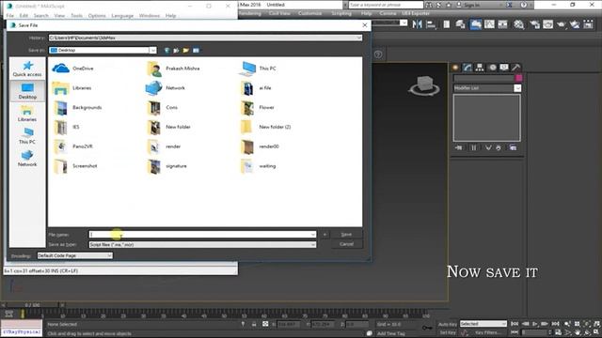Open Language menu in MAXScript window
This screenshot has width=602, height=338.
(122, 16)
